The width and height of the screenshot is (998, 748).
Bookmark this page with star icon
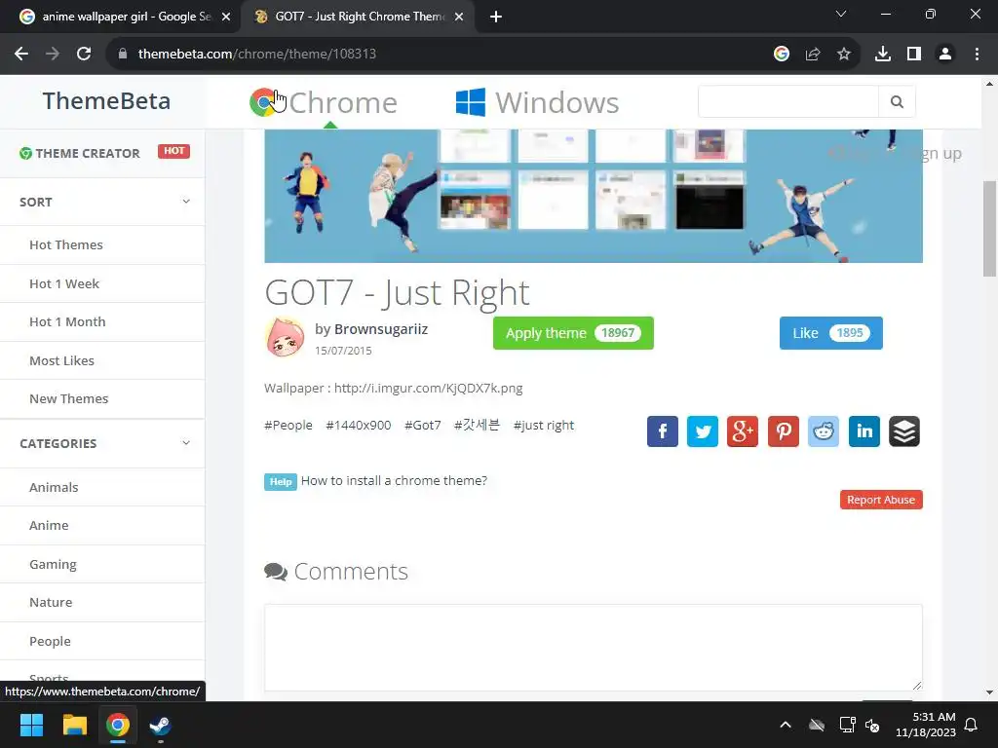(843, 55)
